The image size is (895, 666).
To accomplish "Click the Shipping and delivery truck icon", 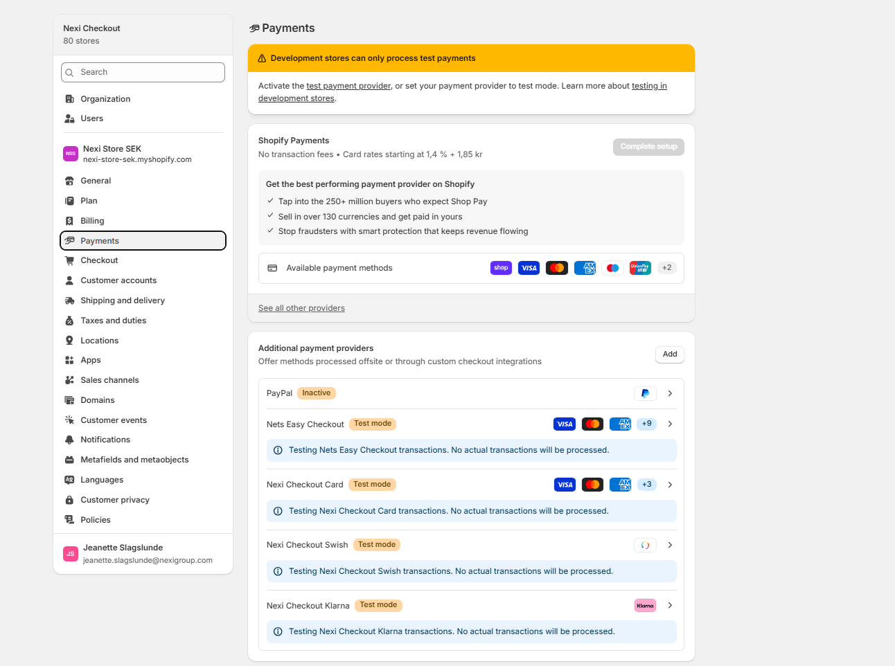I will coord(69,300).
